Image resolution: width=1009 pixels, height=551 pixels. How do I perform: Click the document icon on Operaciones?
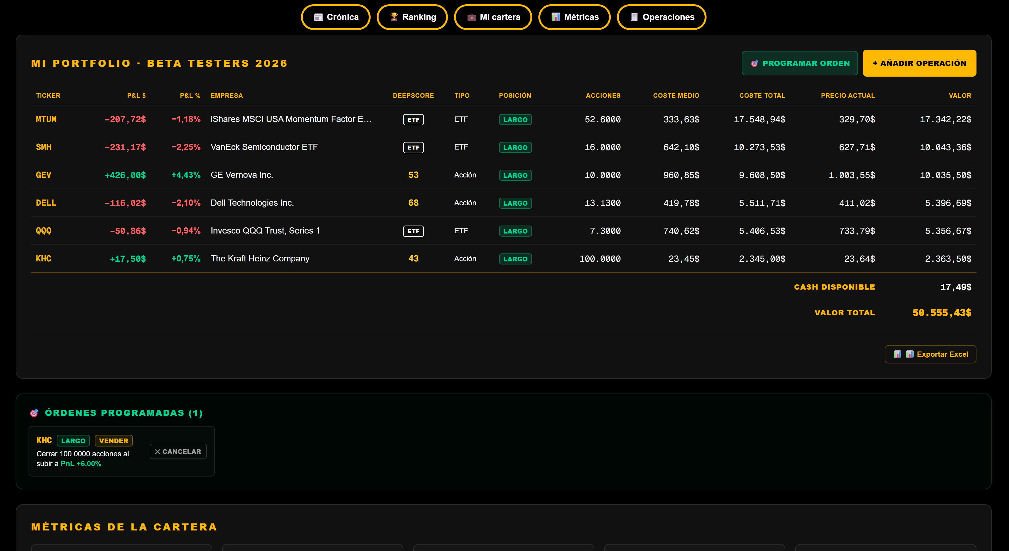634,17
